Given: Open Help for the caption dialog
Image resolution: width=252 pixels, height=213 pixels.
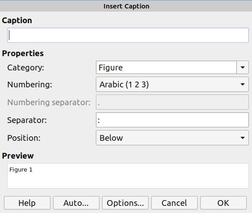Looking at the screenshot, I should (27, 203).
